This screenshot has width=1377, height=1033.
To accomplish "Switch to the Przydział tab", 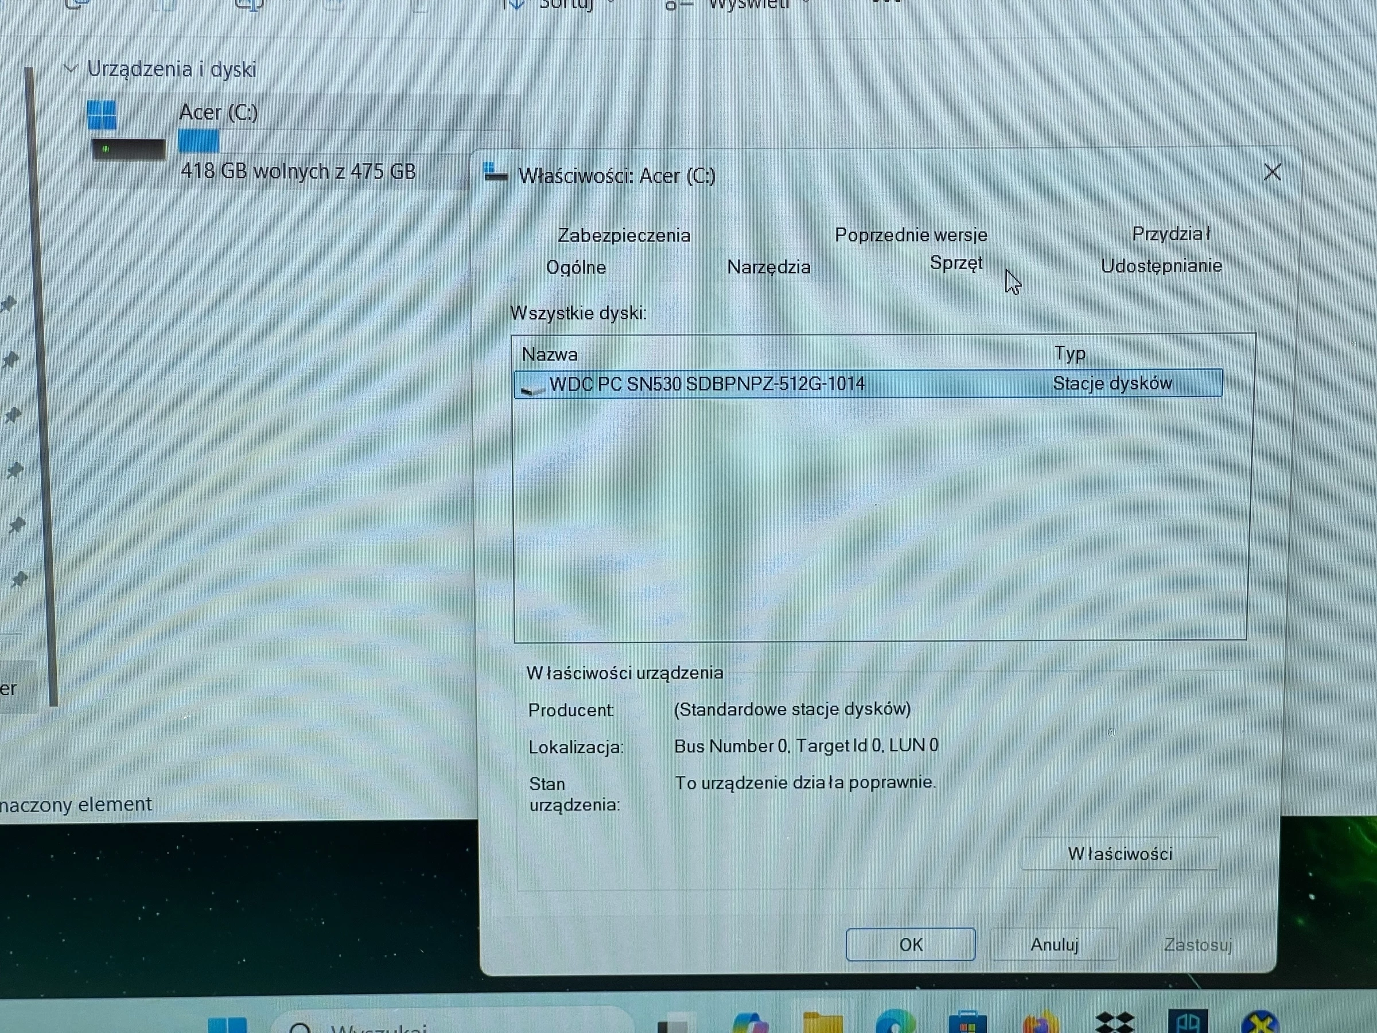I will (1171, 234).
